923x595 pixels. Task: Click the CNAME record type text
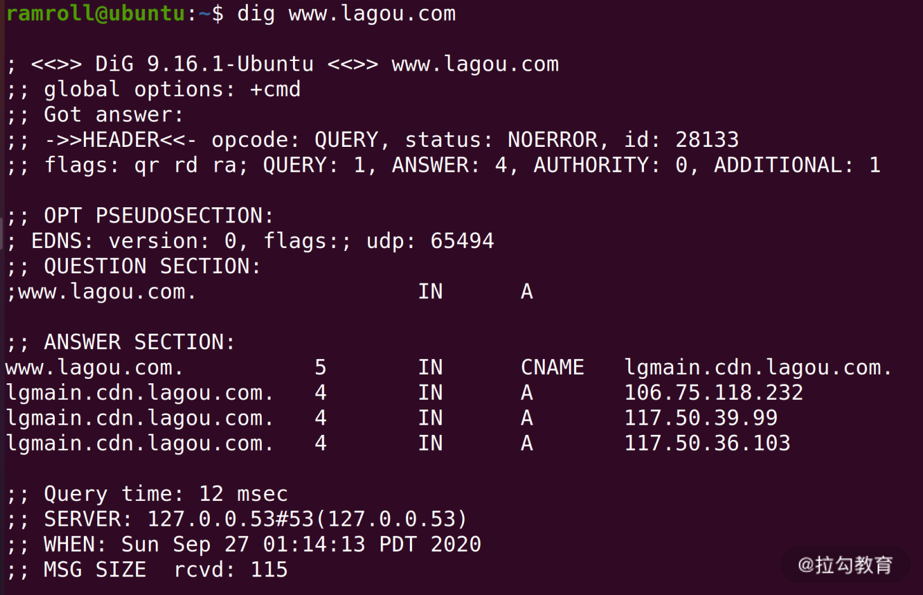coord(552,367)
